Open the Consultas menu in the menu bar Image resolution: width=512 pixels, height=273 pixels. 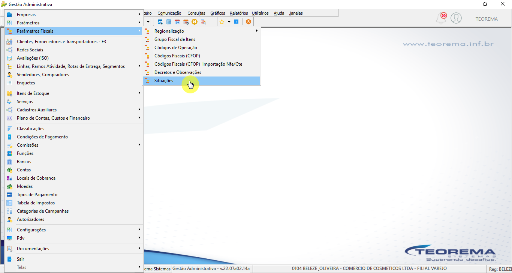coord(196,13)
